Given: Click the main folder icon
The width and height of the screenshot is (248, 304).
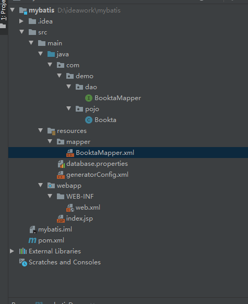Looking at the screenshot, I should coord(42,43).
